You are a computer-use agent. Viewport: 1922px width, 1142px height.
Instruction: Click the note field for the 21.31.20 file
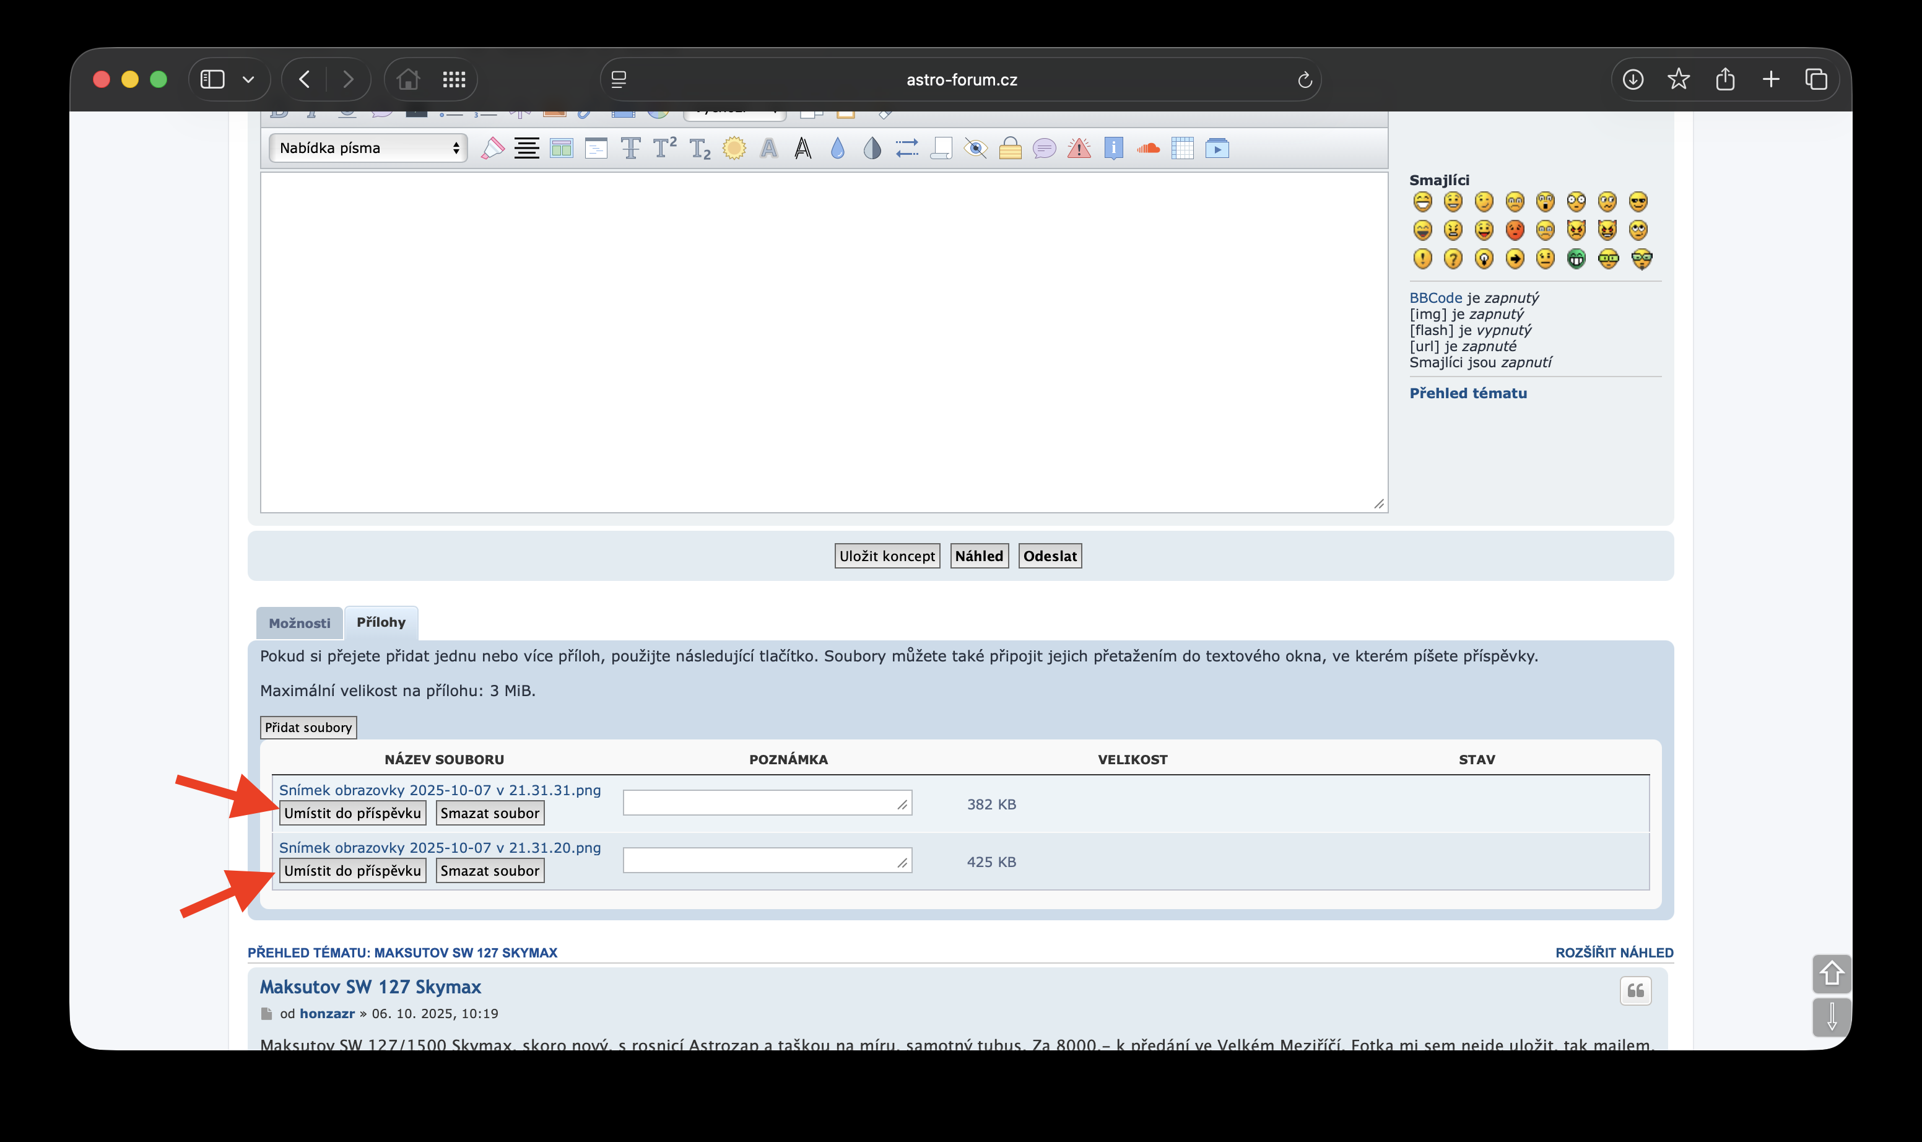(x=767, y=860)
